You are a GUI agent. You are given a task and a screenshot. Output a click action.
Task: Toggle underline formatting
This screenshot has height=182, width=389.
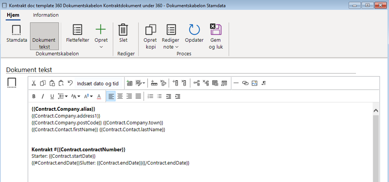coord(52,96)
